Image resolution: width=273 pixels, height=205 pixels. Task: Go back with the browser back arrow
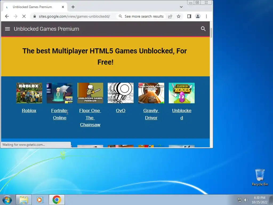7,16
